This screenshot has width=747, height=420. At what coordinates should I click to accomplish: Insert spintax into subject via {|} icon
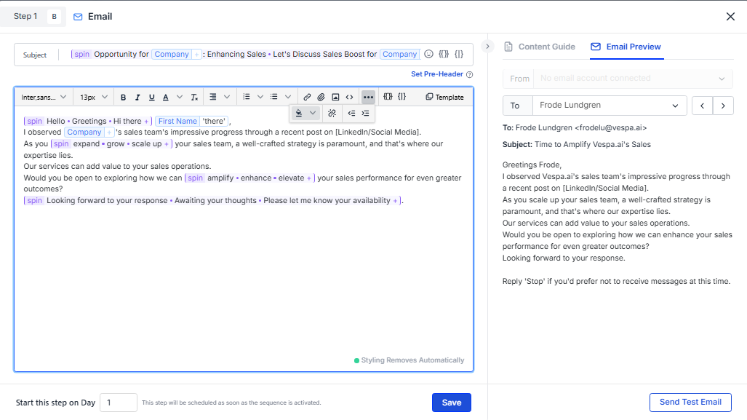459,55
